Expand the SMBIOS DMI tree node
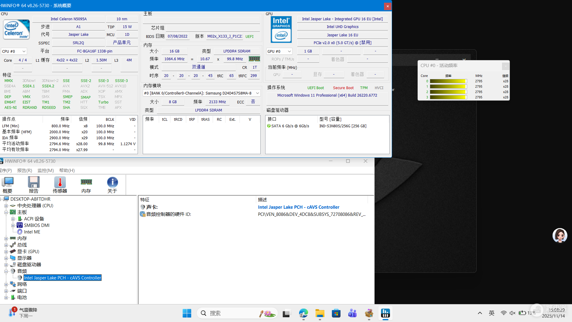 pyautogui.click(x=13, y=225)
